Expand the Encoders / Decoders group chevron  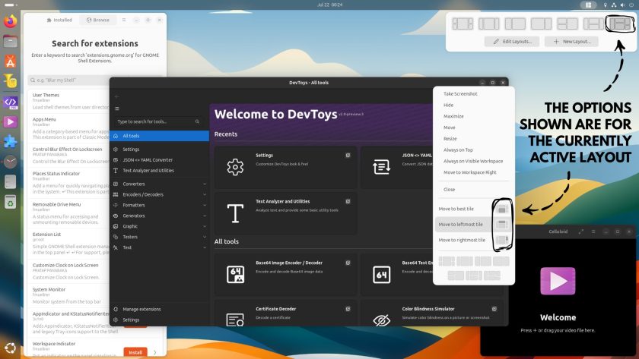(x=205, y=194)
